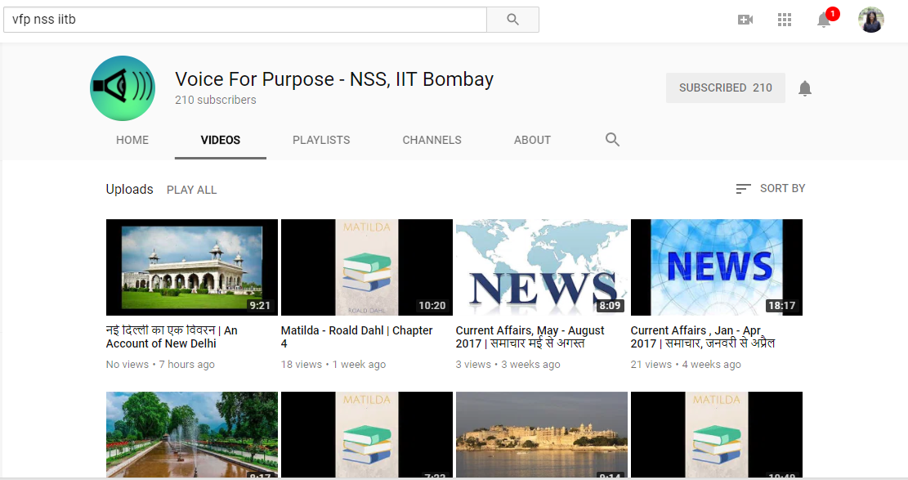Click the blue NEWS globe thumbnail 18:17
Viewport: 908px width, 480px height.
[717, 267]
